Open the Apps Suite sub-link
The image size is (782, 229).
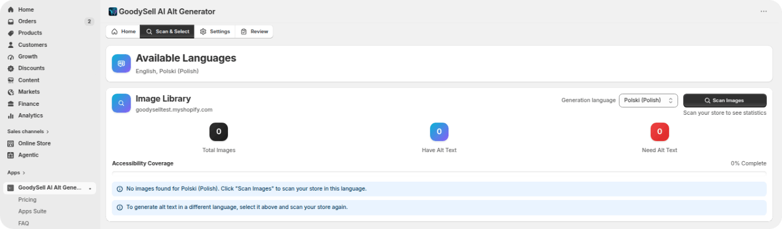(x=32, y=211)
